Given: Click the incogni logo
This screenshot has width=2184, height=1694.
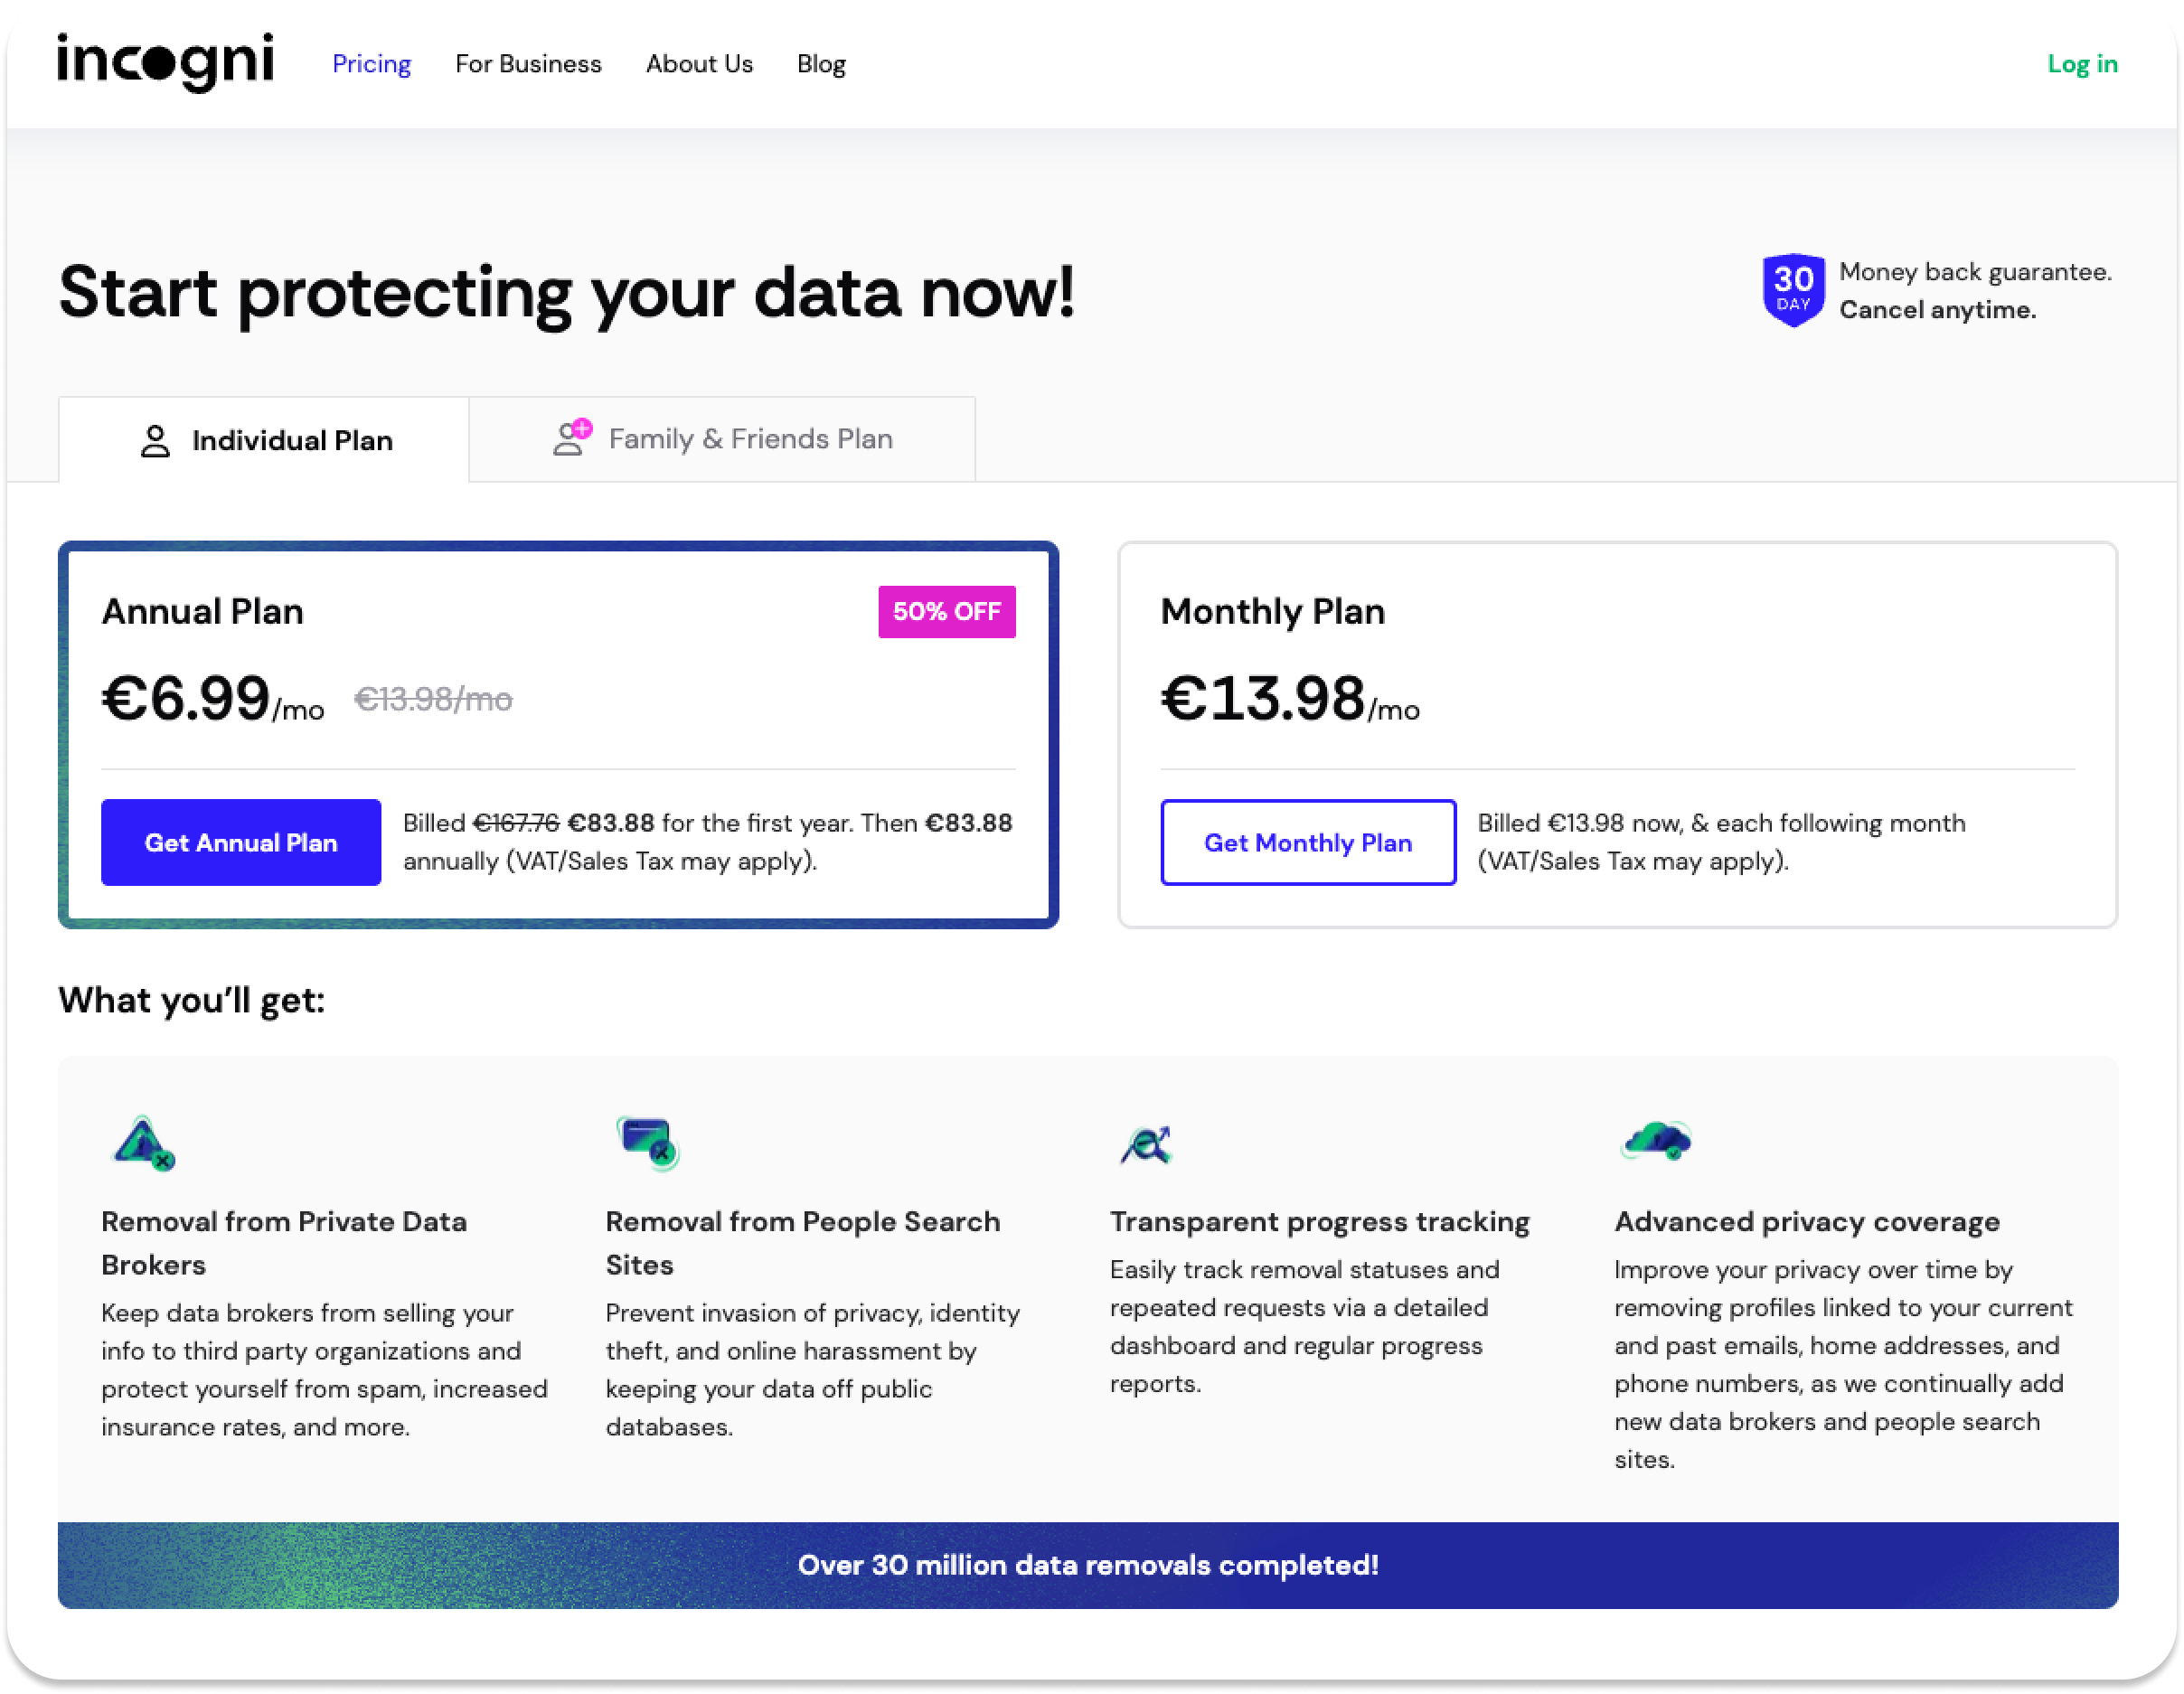Looking at the screenshot, I should [165, 62].
